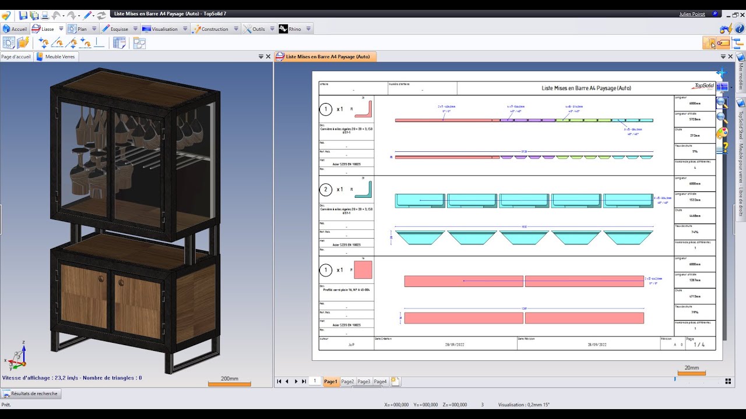This screenshot has height=419, width=746.
Task: Click the first Liasse ribbon icon (page view)
Action: coord(9,42)
